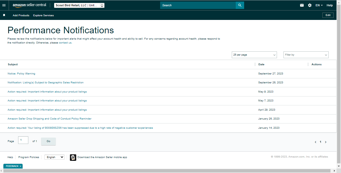Click the footer Help link
341x173 pixels.
pyautogui.click(x=10, y=157)
